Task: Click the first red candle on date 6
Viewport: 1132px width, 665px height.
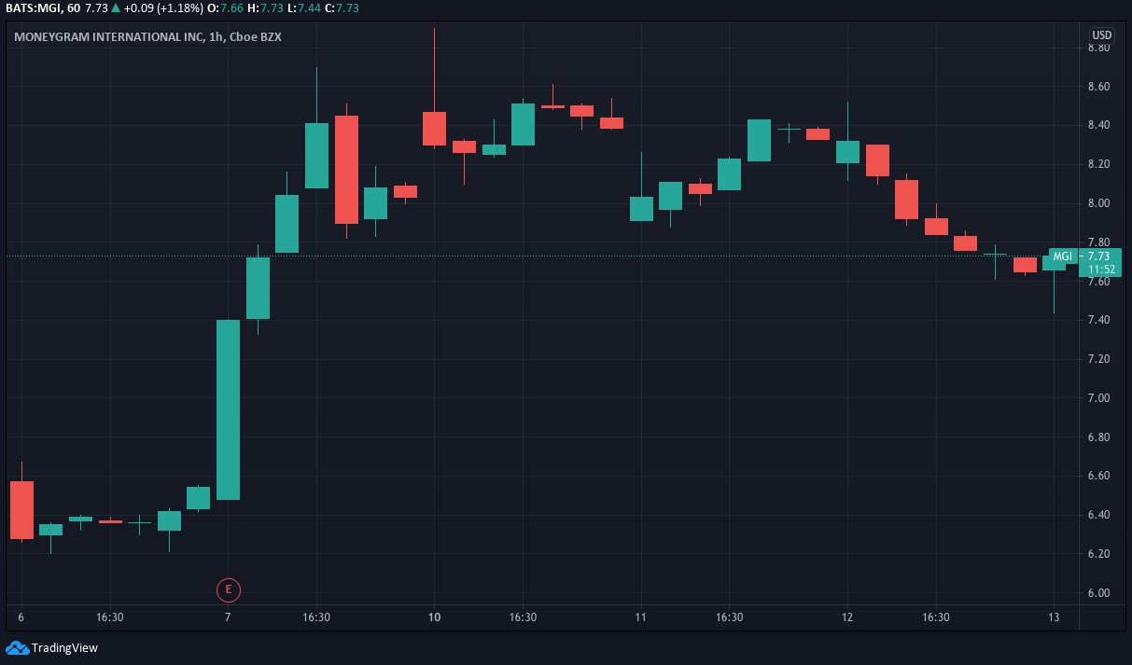Action: click(x=21, y=509)
